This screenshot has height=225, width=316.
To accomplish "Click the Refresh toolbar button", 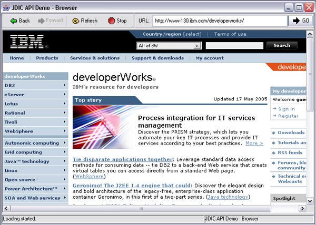I will 85,21.
